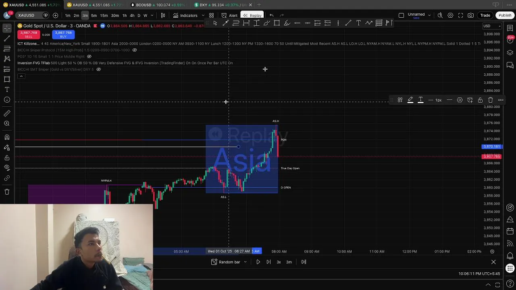Toggle visibility of PO3 indicator

(x=89, y=56)
